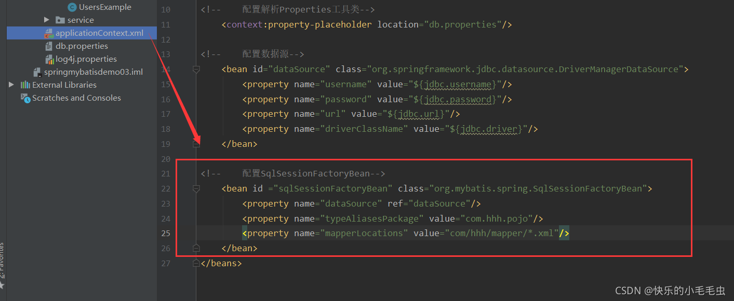Select applicationContext.xml in the project tree
The image size is (734, 301).
(x=99, y=33)
